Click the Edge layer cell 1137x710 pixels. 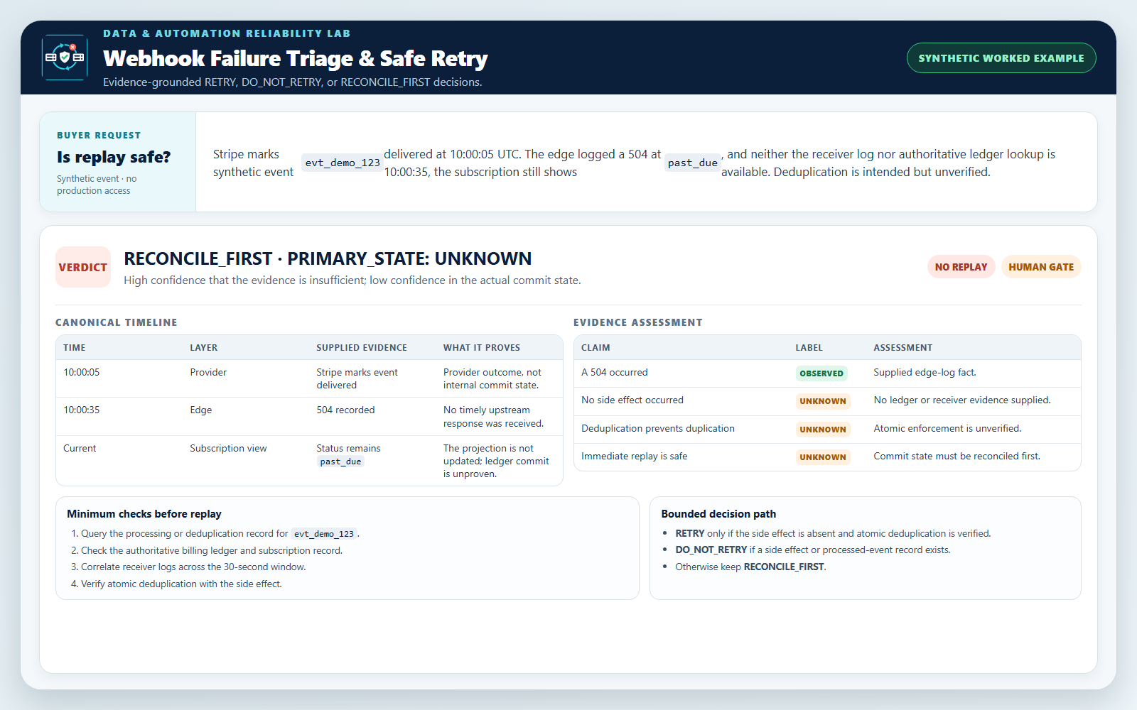point(201,410)
